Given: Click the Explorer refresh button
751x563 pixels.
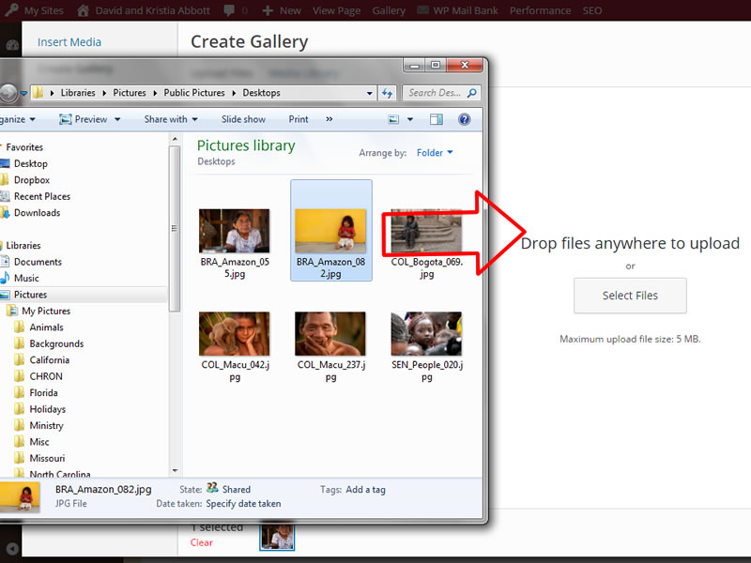Looking at the screenshot, I should point(387,93).
